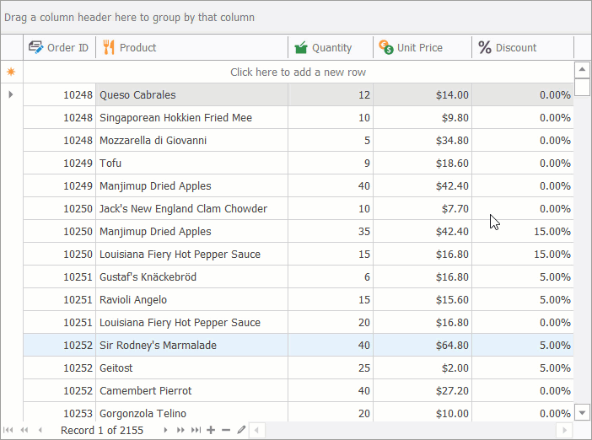Select the Gorgonzola Telino product cell
The image size is (592, 440).
coord(192,413)
